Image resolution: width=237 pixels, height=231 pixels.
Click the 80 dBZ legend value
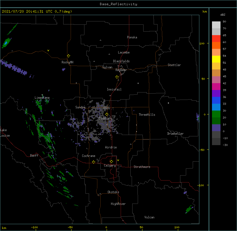point(224,22)
